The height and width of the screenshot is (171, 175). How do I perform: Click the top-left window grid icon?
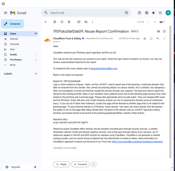coord(3,4)
